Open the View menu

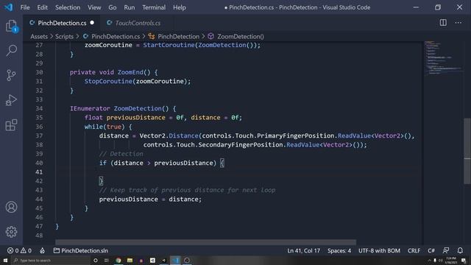pos(94,7)
